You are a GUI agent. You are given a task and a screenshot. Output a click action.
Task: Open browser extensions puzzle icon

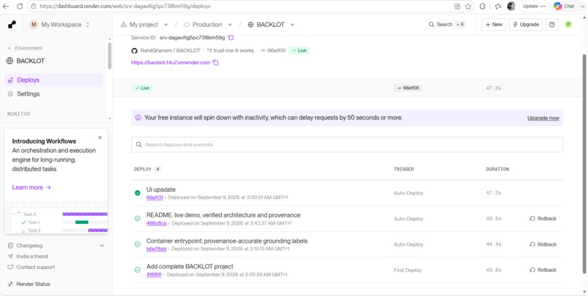[483, 7]
